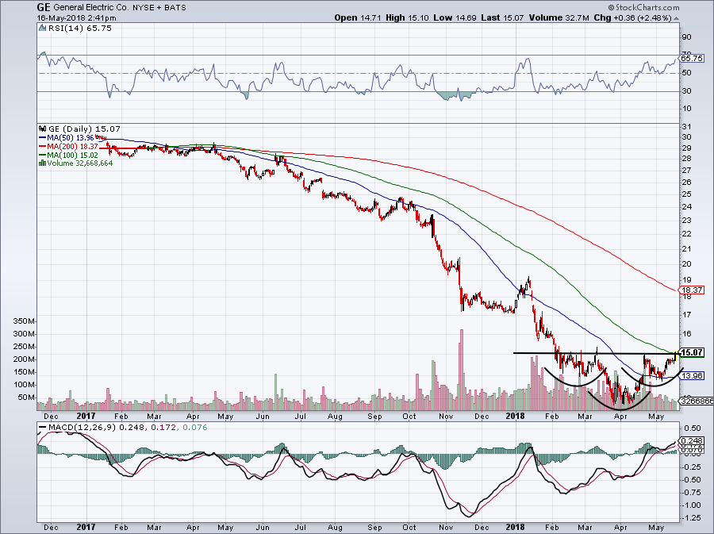The image size is (714, 534).
Task: Click the volume bars icon in the legend
Action: pos(42,163)
